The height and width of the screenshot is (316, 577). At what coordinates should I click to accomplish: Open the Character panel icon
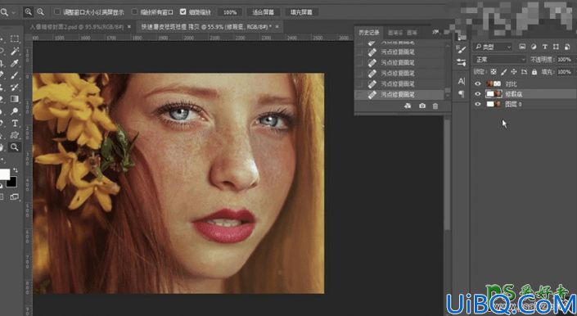click(x=461, y=81)
